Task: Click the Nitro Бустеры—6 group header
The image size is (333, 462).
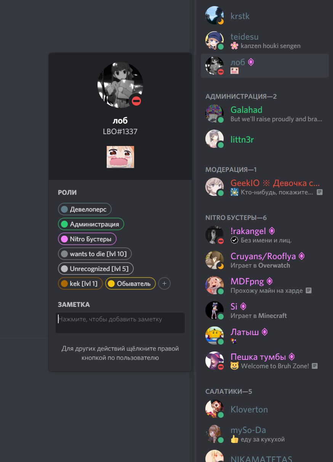Action: click(x=236, y=218)
